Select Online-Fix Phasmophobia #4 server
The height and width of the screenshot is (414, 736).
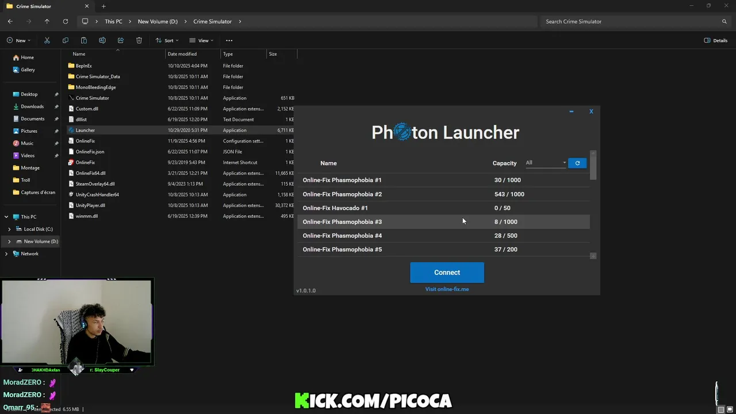[x=443, y=235]
